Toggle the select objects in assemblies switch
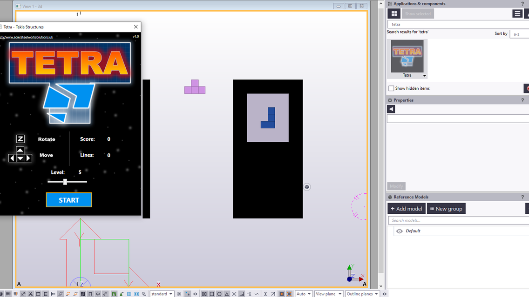Viewport: 529px width, 297px height. pos(136,294)
